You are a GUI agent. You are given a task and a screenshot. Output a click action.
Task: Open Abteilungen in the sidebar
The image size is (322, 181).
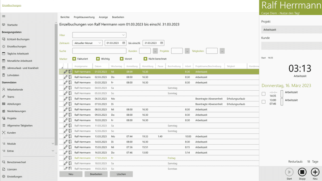[14, 104]
